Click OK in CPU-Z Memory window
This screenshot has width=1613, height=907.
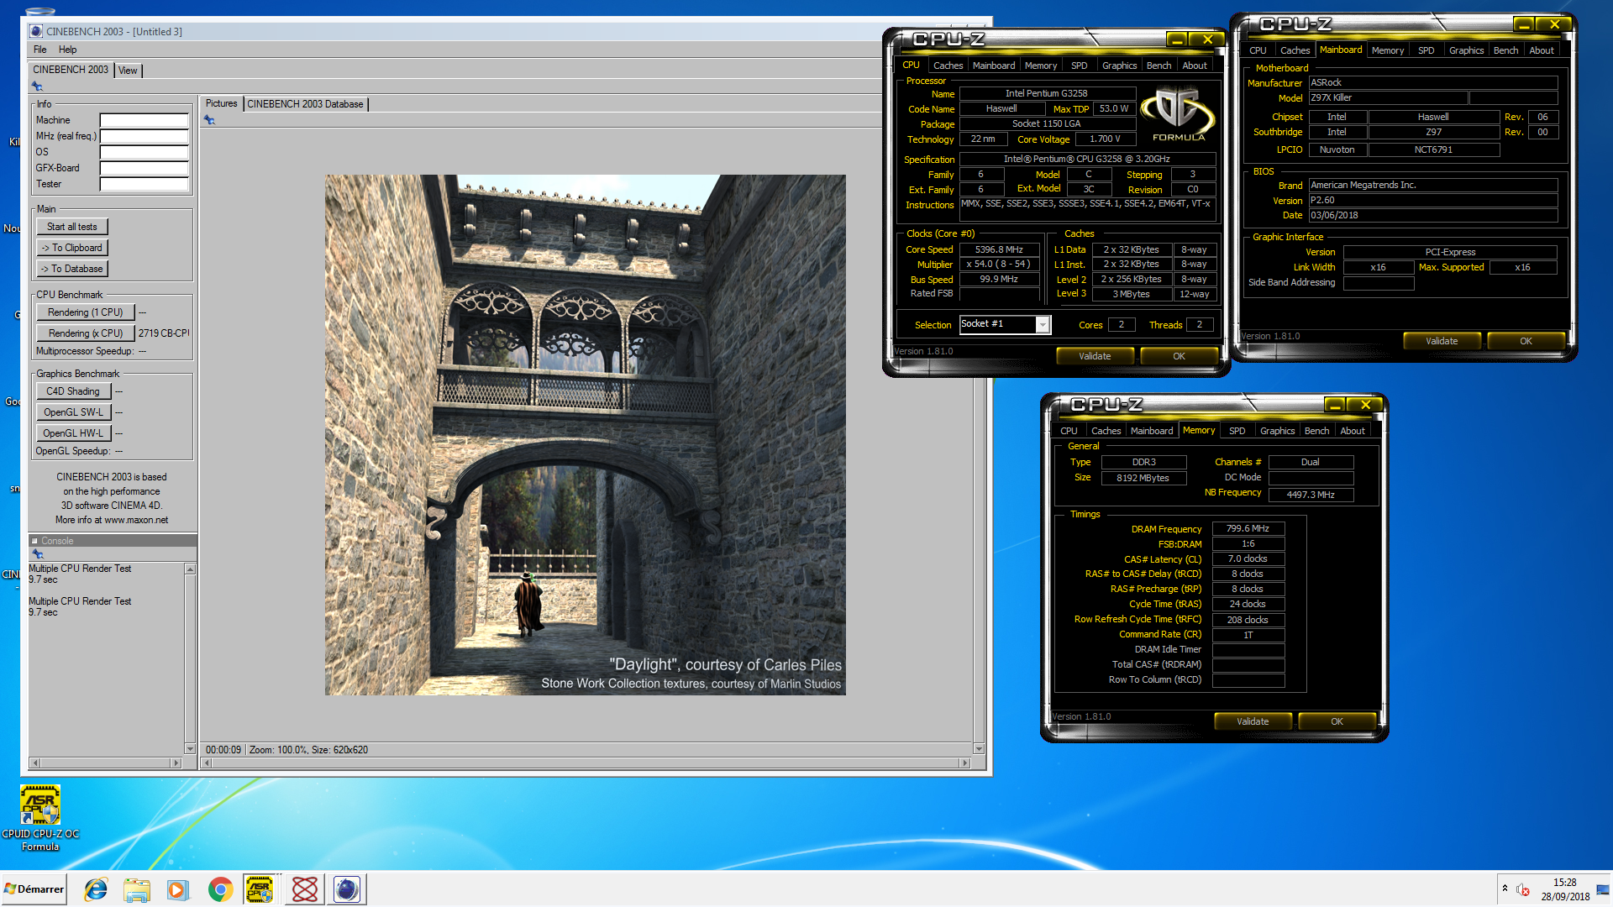1337,721
